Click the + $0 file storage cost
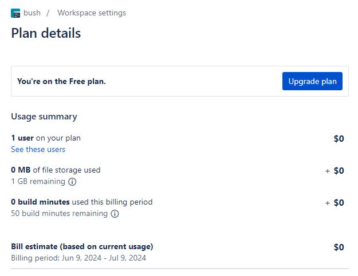Screen dimensions: 358x276 [x=335, y=171]
